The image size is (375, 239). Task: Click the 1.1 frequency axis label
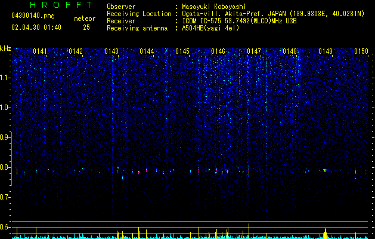5,78
